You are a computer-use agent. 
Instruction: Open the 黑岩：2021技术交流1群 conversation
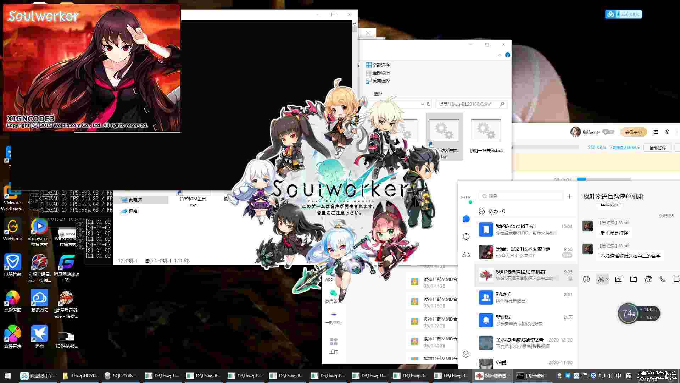[x=526, y=252]
